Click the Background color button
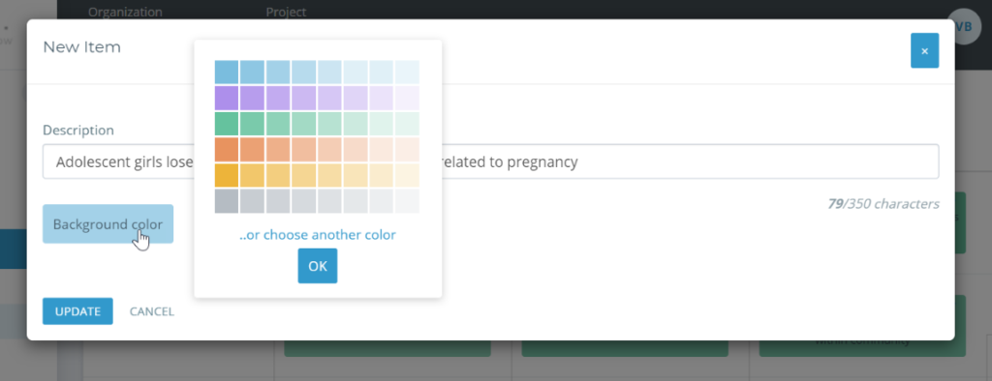 pyautogui.click(x=108, y=224)
